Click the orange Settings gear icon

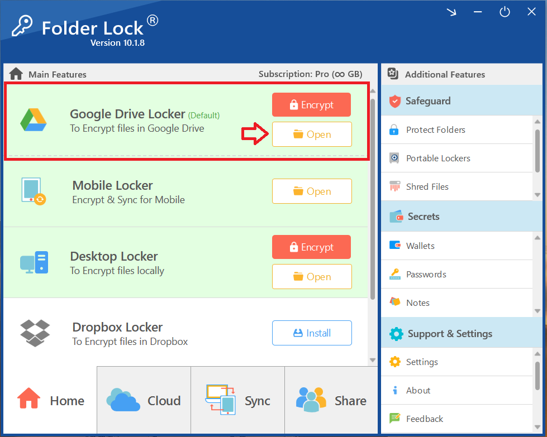[395, 362]
